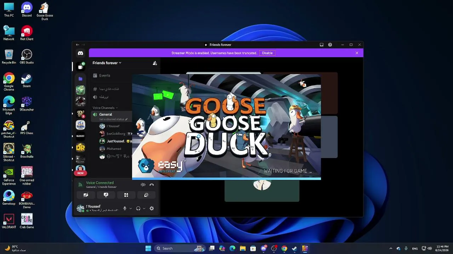Screen dimensions: 453x254
Task: Select Brawlhalla desktop icon
Action: [x=27, y=151]
